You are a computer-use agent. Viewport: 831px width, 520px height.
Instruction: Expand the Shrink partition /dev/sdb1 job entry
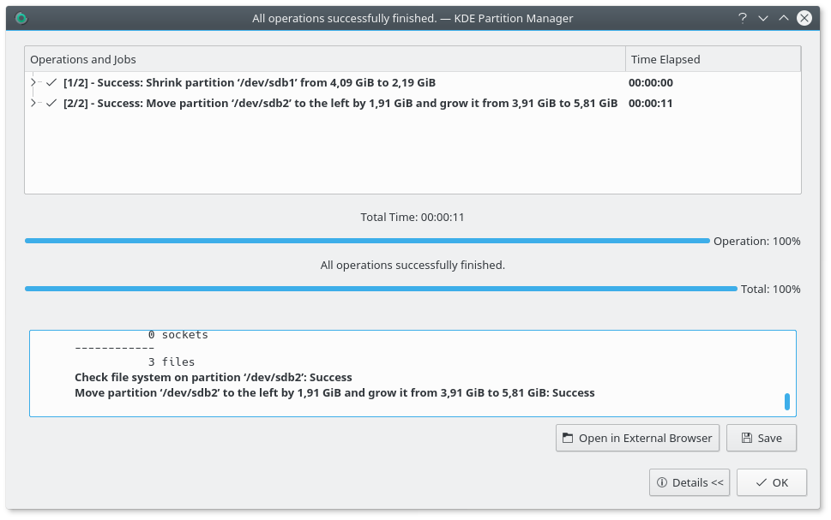[x=33, y=82]
